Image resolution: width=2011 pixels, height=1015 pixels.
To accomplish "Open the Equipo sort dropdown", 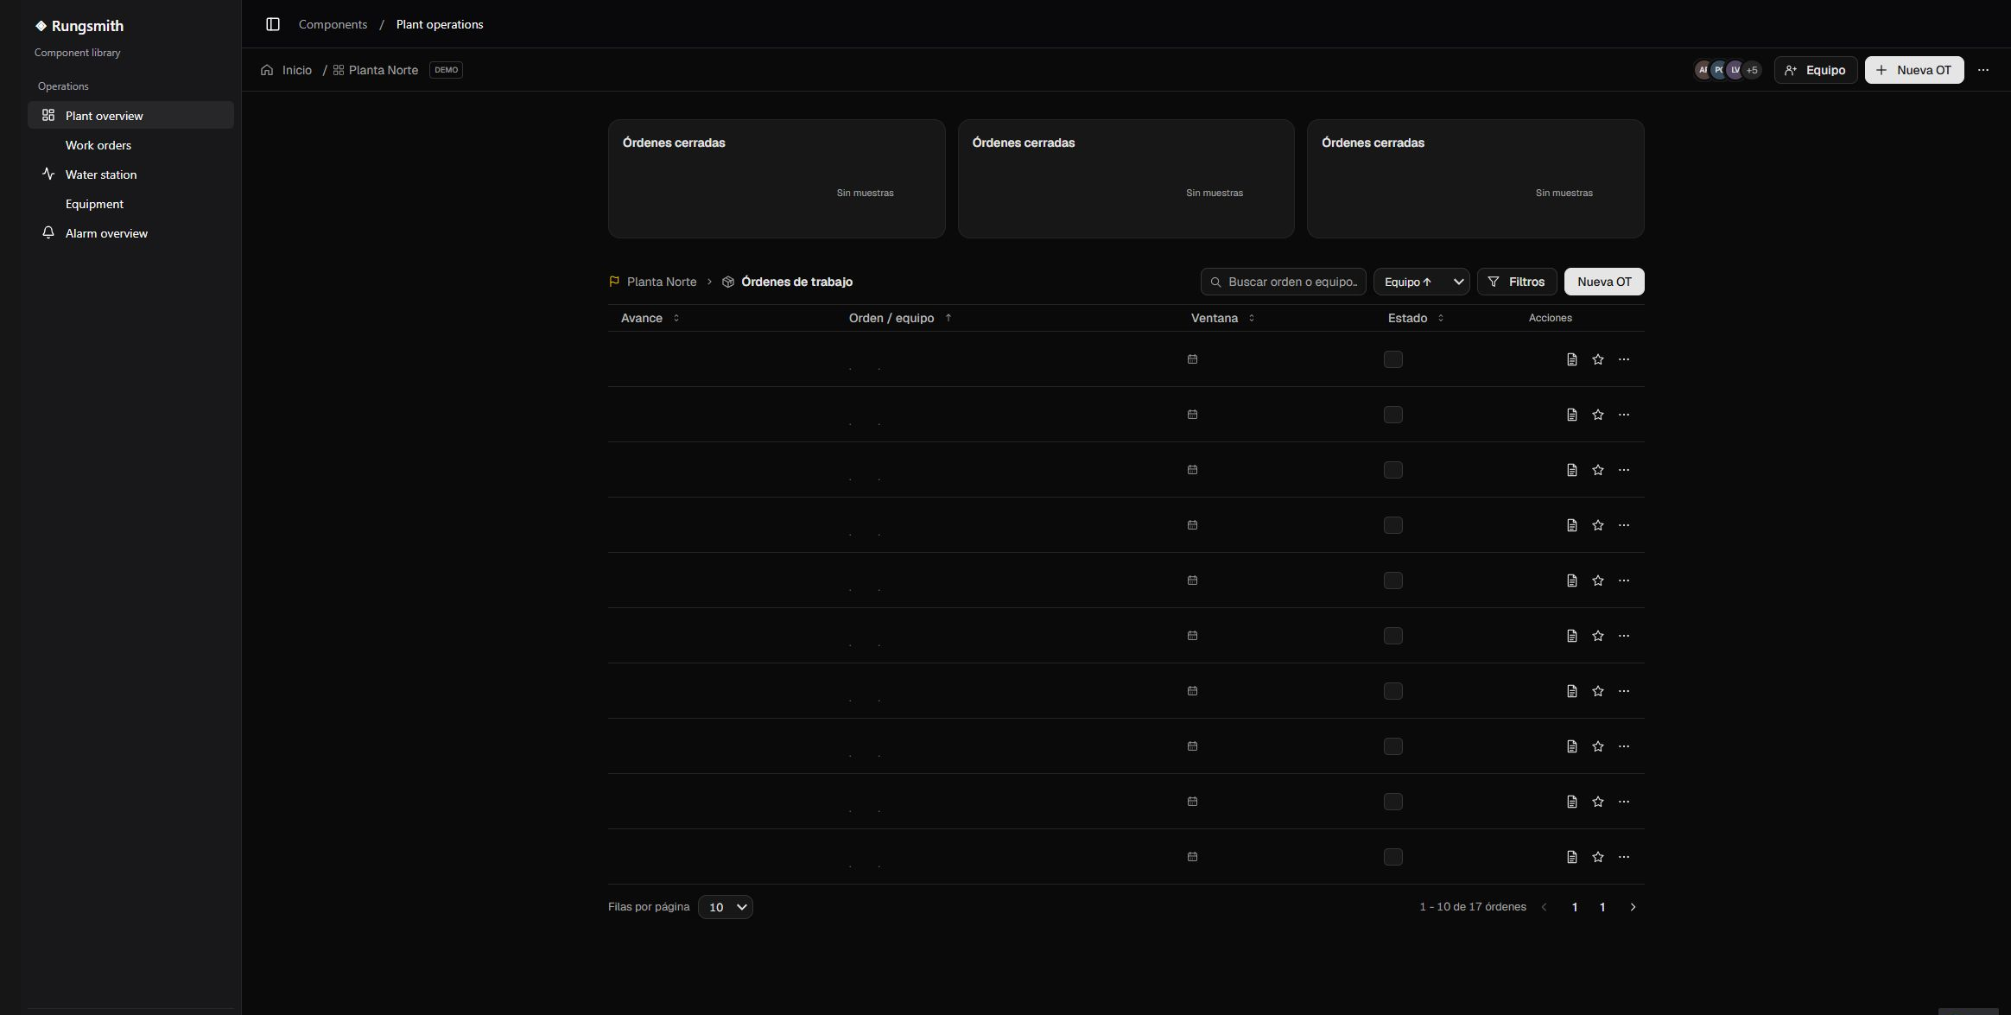I will [1422, 282].
